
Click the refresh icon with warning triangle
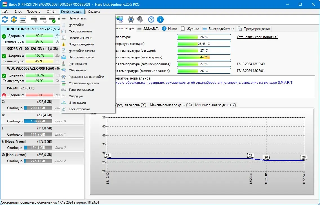coord(14,19)
